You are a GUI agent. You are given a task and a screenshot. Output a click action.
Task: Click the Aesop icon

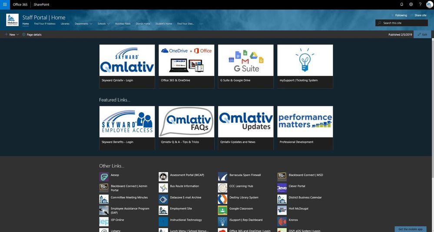coord(104,177)
